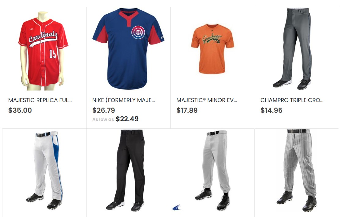Open the pinstripe gray baseball pants image
The image size is (344, 217).
(x=296, y=170)
